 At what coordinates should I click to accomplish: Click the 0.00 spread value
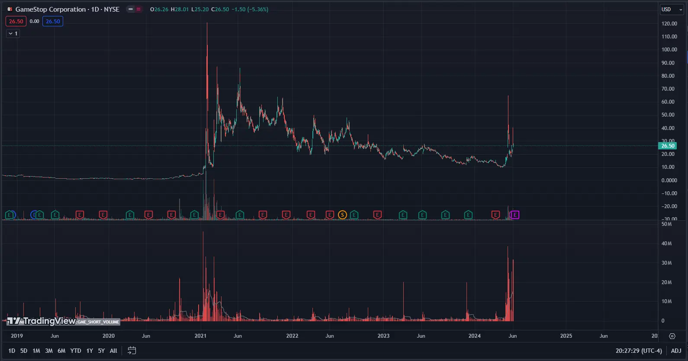coord(35,21)
